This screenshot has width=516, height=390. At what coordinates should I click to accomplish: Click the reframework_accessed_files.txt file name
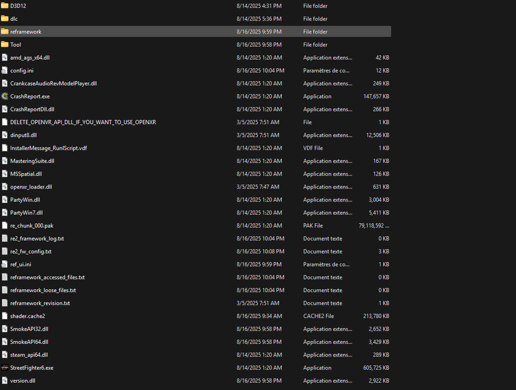click(x=47, y=277)
